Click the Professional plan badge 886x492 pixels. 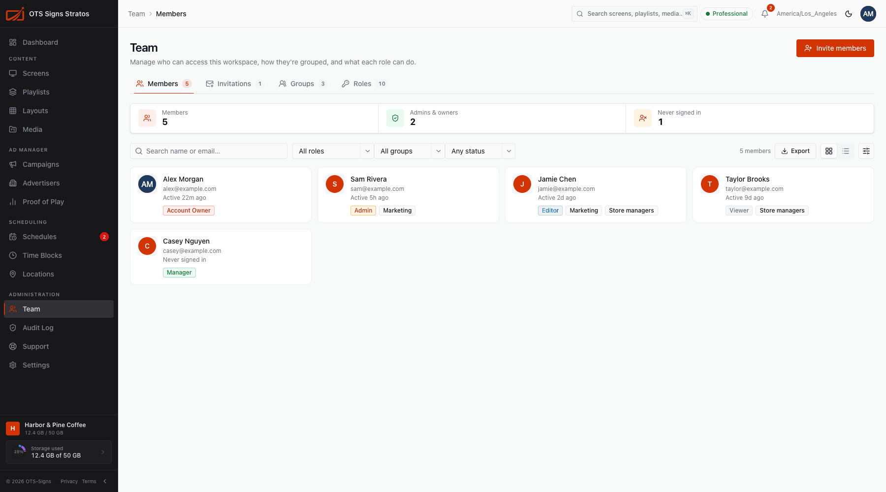pos(727,14)
